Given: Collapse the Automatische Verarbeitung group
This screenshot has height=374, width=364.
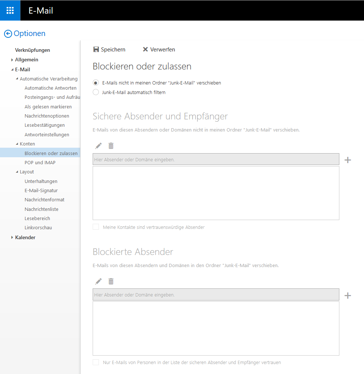Looking at the screenshot, I should [17, 79].
